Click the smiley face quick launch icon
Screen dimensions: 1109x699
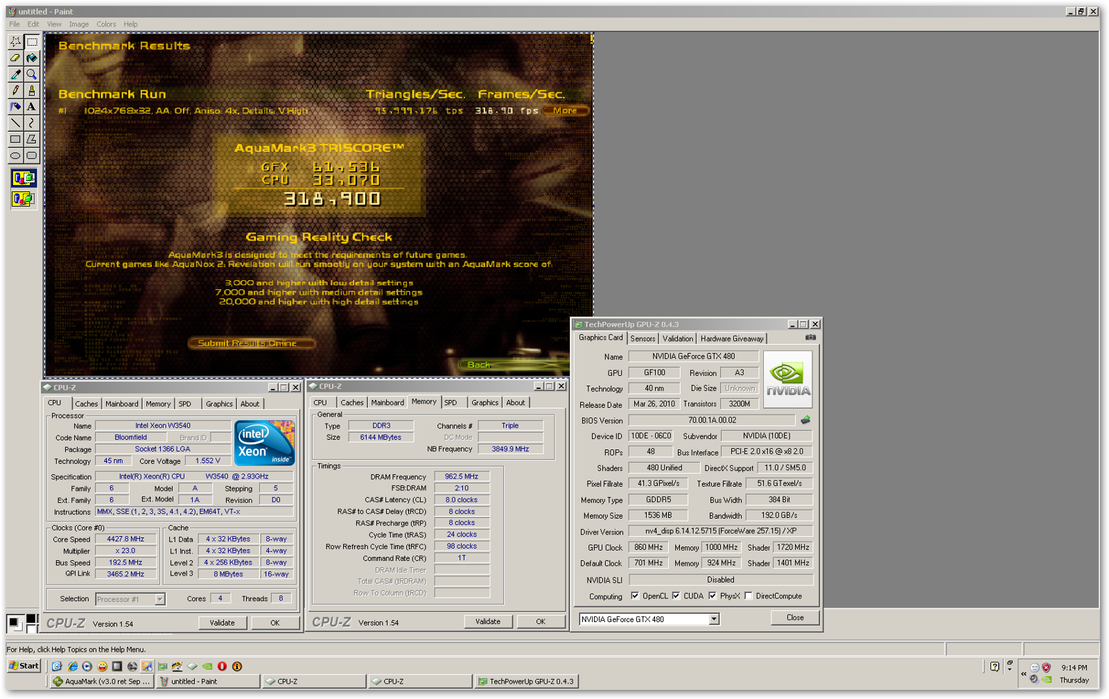103,666
